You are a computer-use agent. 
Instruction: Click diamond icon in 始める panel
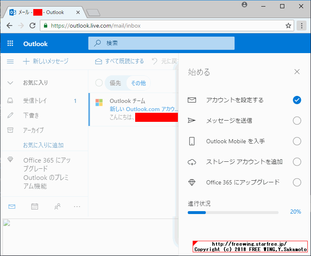[192, 182]
